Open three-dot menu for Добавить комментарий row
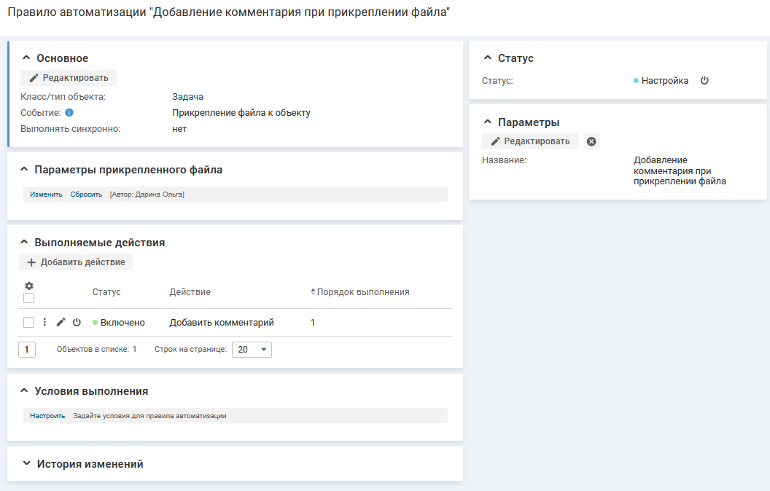The width and height of the screenshot is (770, 491). 44,322
